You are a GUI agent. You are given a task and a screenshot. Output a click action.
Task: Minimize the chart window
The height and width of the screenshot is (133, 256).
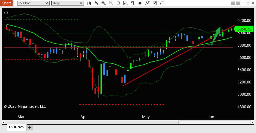[x=243, y=3]
